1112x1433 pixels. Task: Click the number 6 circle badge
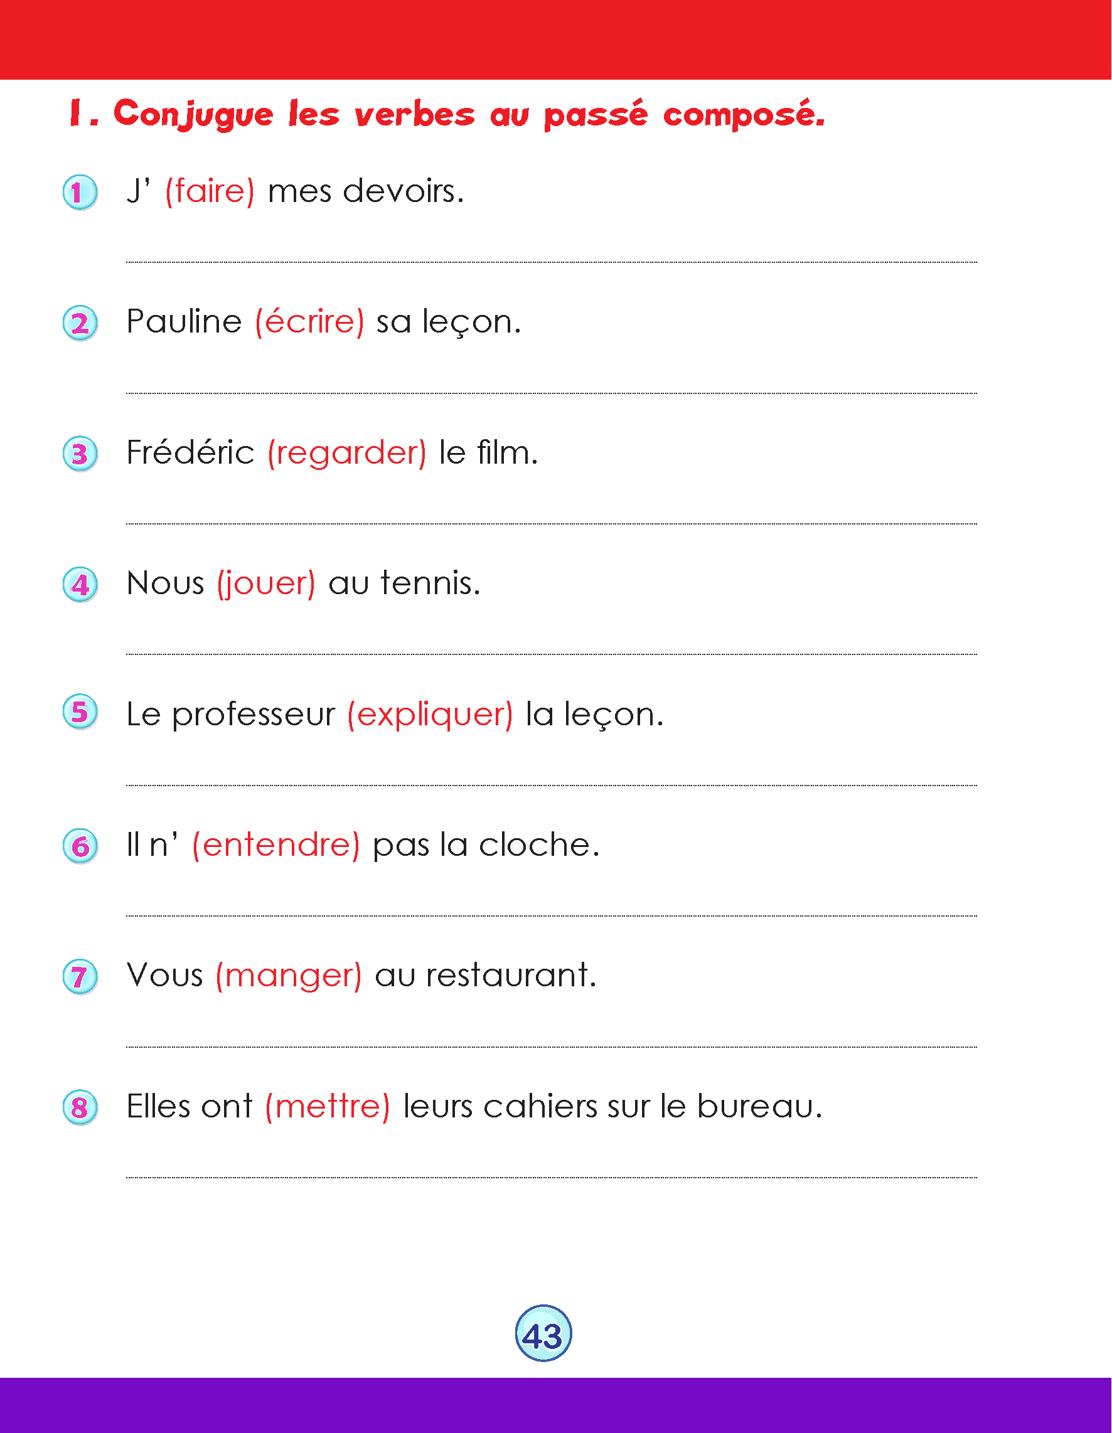coord(80,846)
